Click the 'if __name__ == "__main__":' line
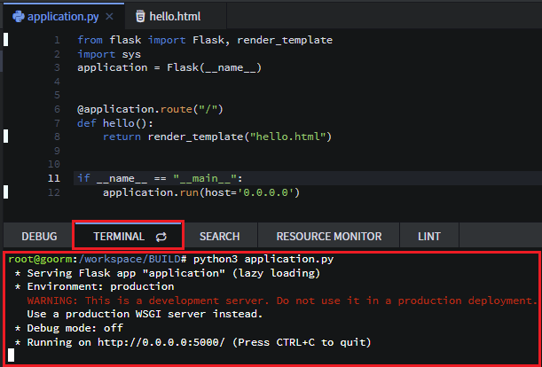Image resolution: width=542 pixels, height=367 pixels. [160, 178]
